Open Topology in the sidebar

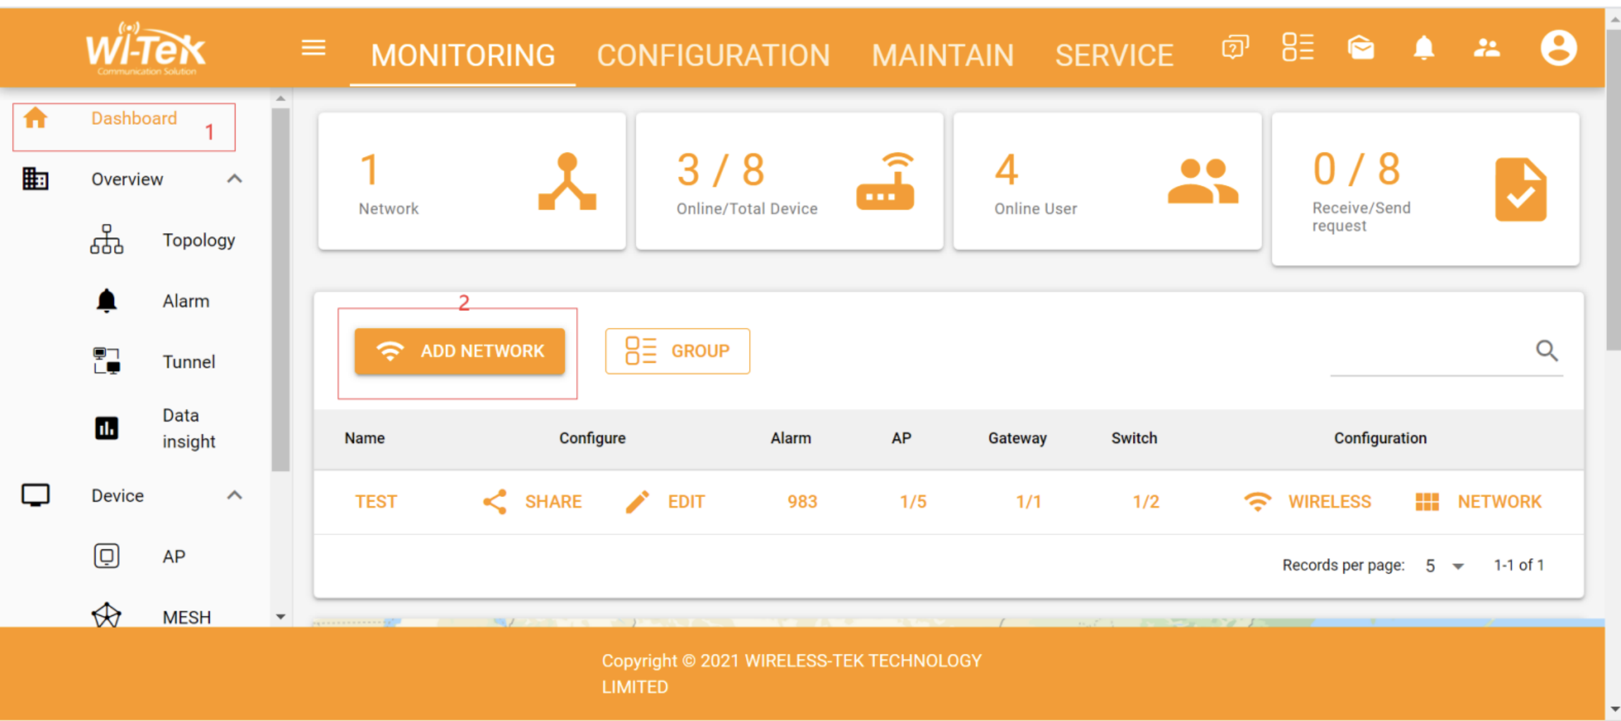198,240
